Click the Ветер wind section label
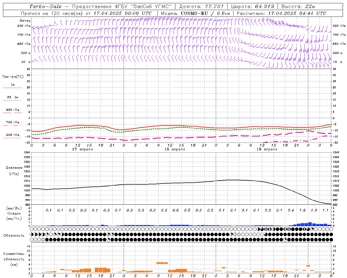 click(x=25, y=21)
